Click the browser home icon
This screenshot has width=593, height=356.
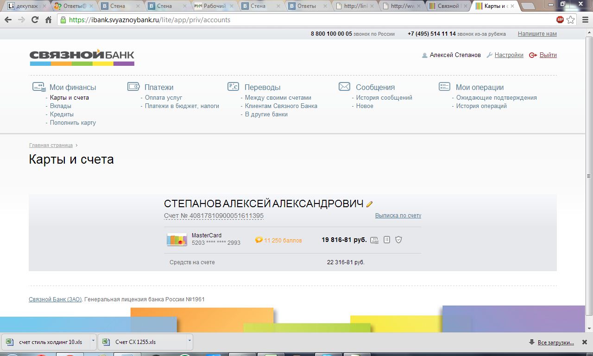48,20
